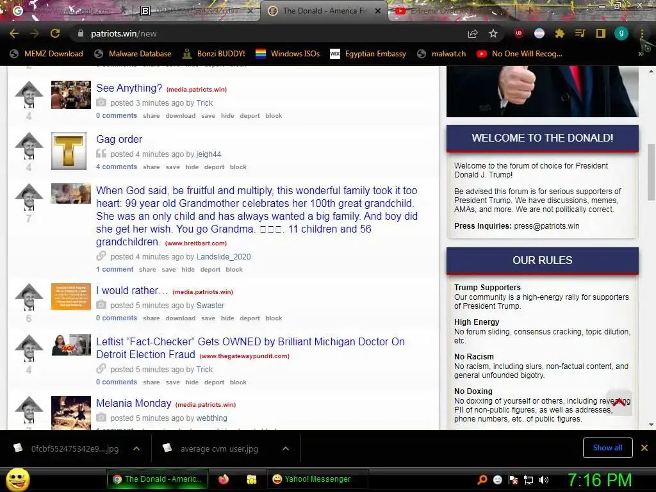Open user Landslide_2020 profile
This screenshot has height=492, width=656.
tap(224, 256)
